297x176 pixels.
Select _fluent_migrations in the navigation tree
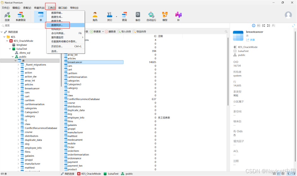coord(35,65)
